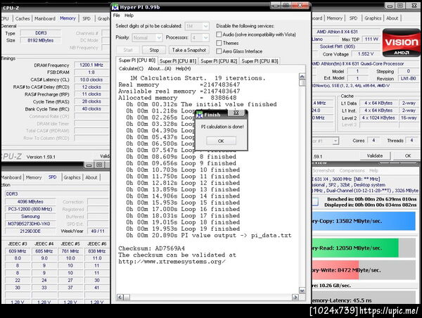Open the Graphics tab in bottom-left CPU-Z
This screenshot has width=422, height=318.
72,177
